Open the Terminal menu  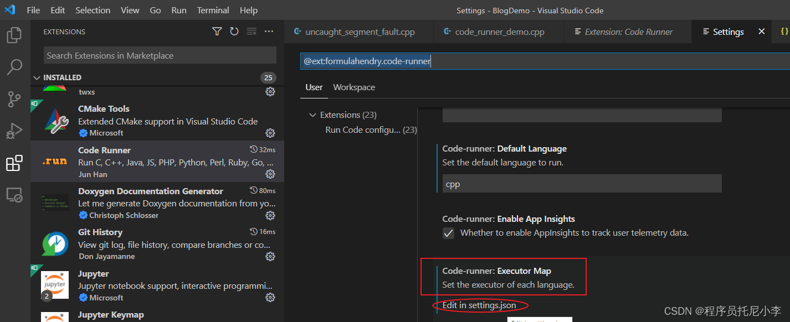(213, 10)
